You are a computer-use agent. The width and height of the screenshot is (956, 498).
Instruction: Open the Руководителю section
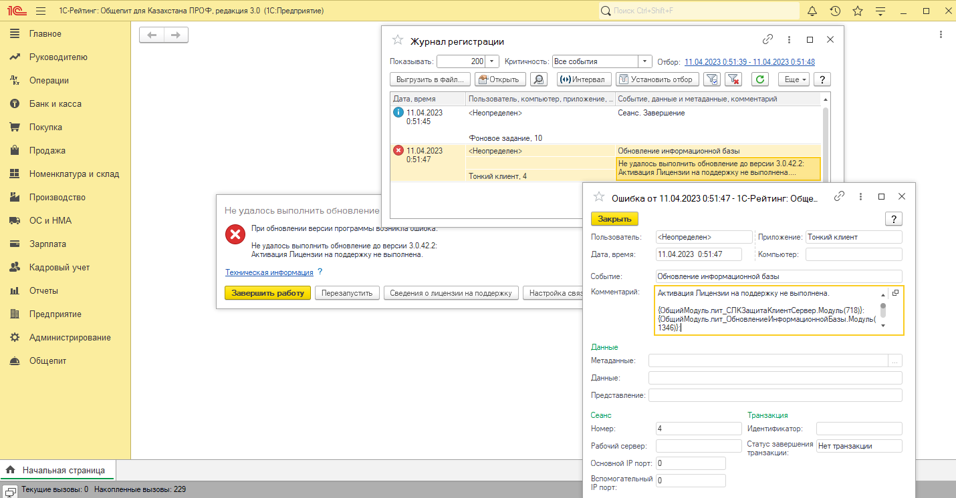[x=58, y=57]
